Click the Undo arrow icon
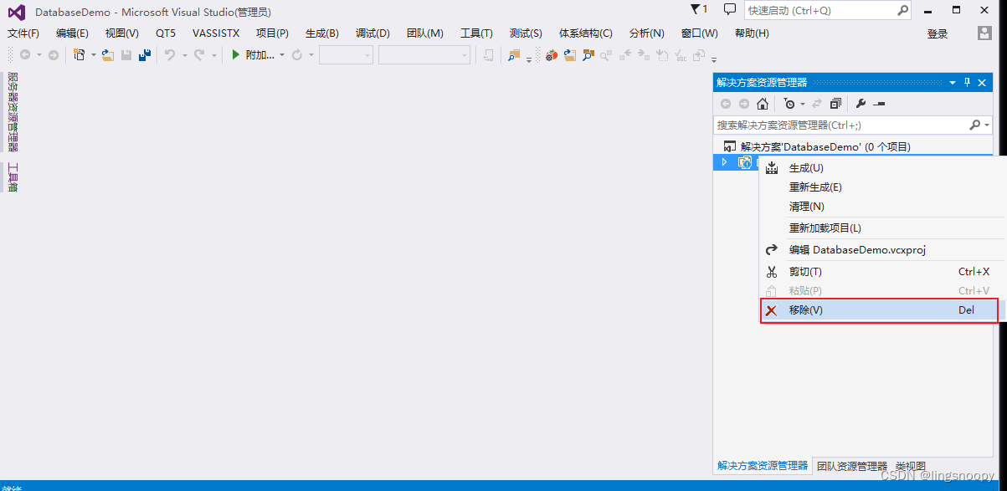Viewport: 1007px width, 491px height. pyautogui.click(x=170, y=55)
